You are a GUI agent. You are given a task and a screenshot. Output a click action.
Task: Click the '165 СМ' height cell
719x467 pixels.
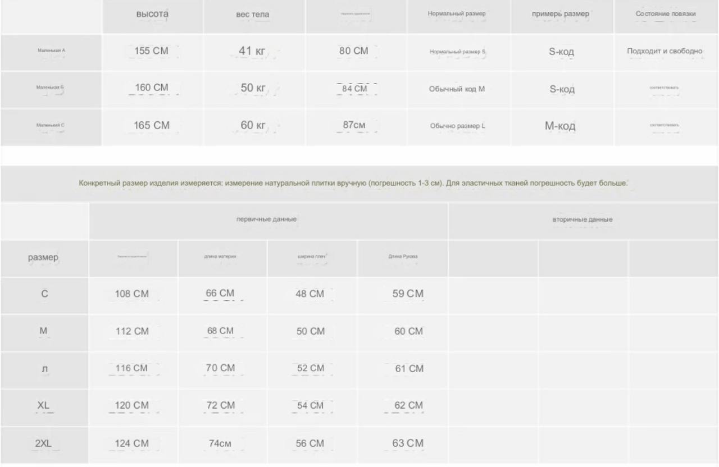pos(151,126)
